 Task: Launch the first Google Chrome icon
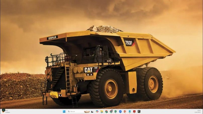[107, 111]
